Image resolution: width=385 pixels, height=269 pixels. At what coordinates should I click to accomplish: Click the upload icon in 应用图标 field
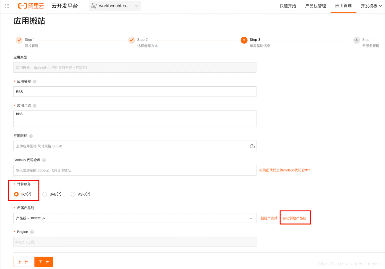[x=252, y=146]
